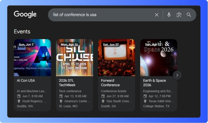Viewport: 208px width, 123px height.
Task: Click the 'St. Louis, MO' location text
Action: click(x=68, y=106)
